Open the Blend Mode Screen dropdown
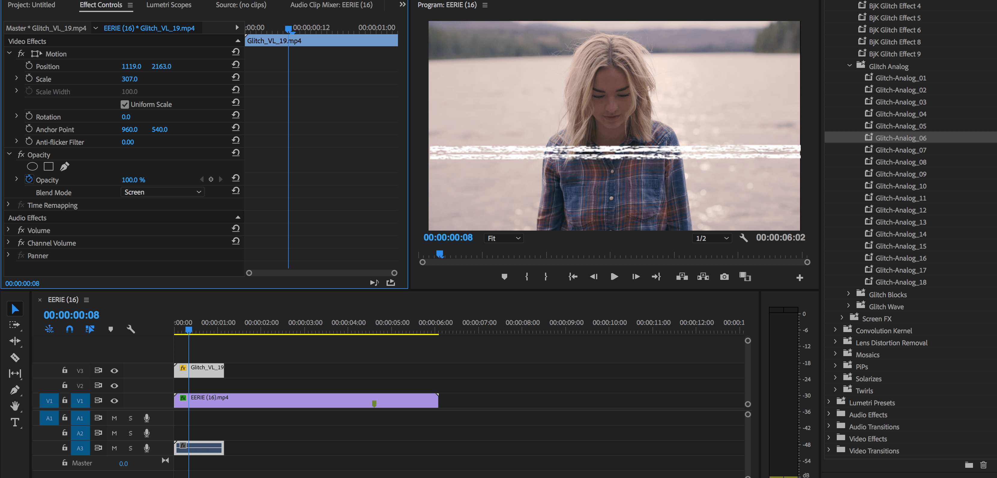The image size is (997, 478). 163,192
